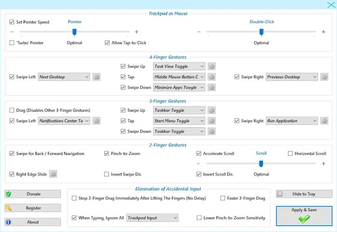Screen dimensions: 337x232
Task: Open gear for 3-finger Swipe Right Run Application
Action: coord(324,121)
